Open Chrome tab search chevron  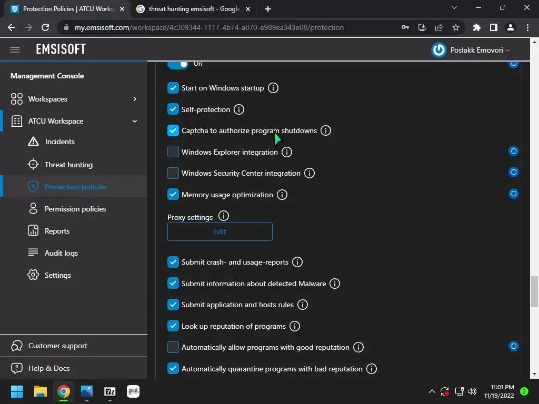(x=454, y=7)
